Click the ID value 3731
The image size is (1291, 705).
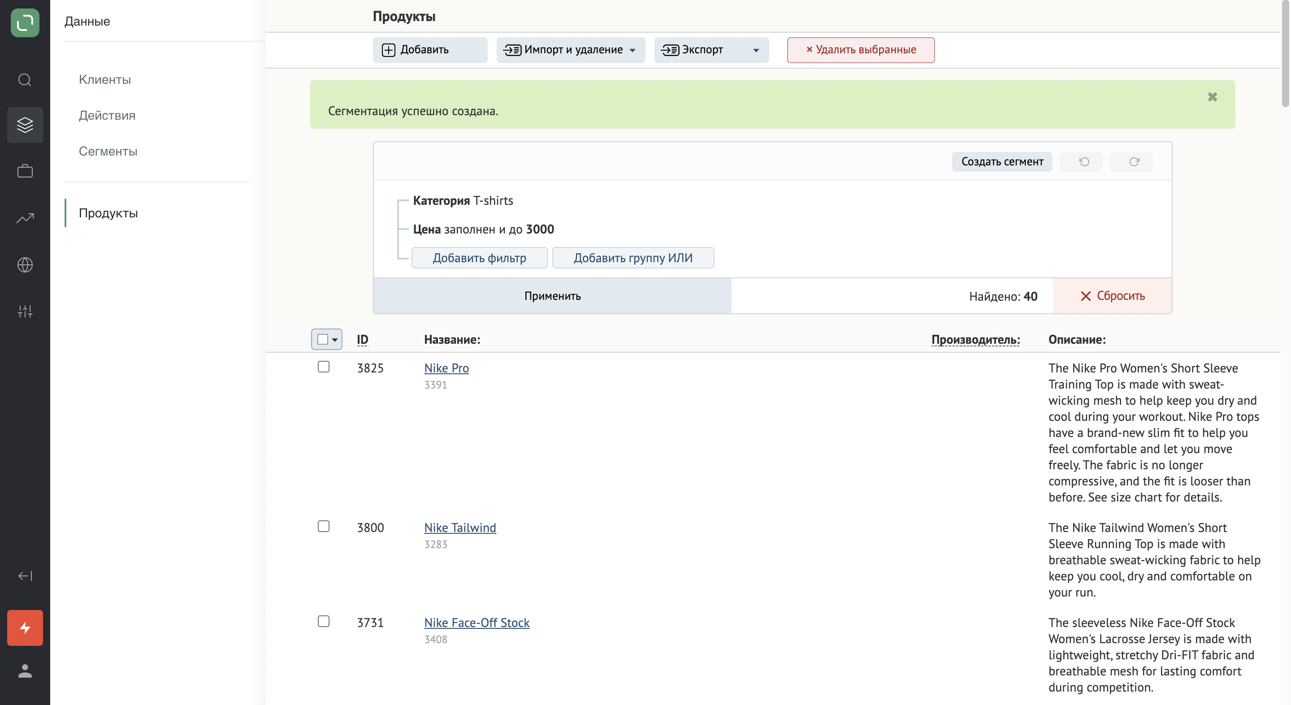click(x=370, y=623)
